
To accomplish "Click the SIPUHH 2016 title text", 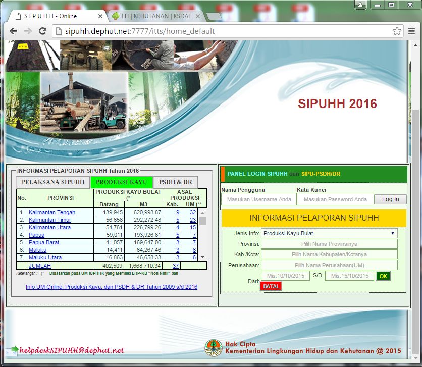I will tap(337, 104).
